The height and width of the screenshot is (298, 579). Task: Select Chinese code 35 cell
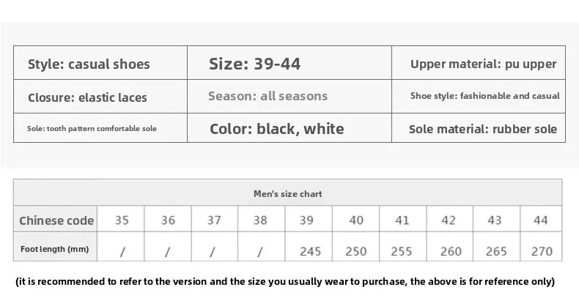click(120, 219)
